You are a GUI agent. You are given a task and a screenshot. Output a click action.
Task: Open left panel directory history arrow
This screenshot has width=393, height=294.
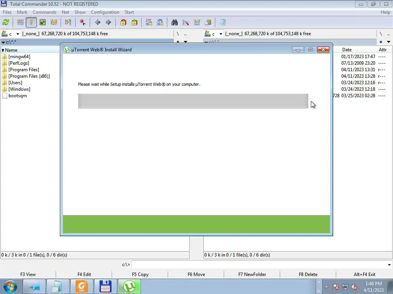pyautogui.click(x=186, y=42)
